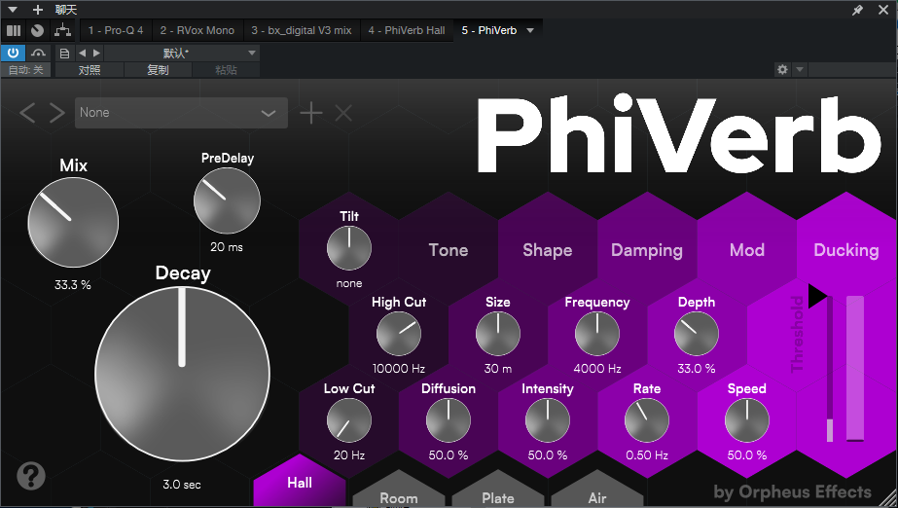
Task: Click the 复制 copy button
Action: pyautogui.click(x=158, y=70)
